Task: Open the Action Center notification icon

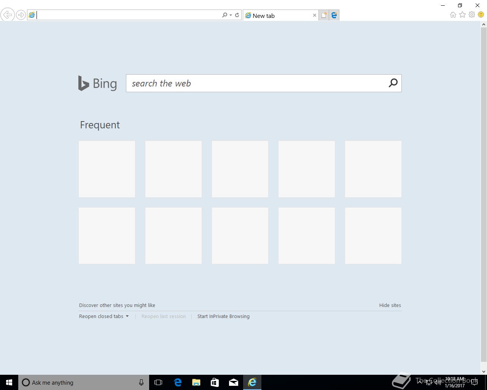Action: [x=474, y=382]
